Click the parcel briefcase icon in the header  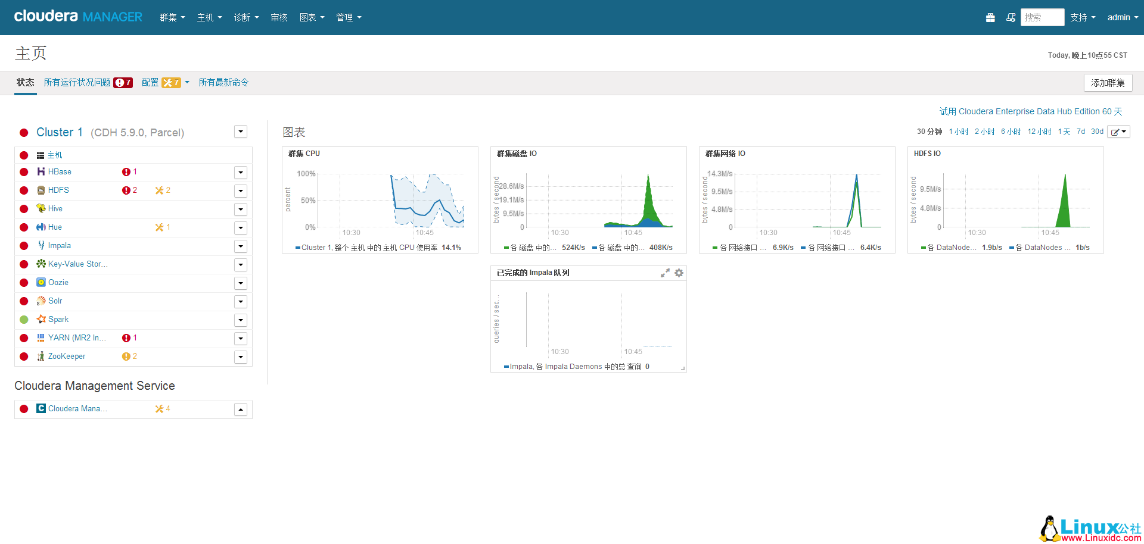pos(990,18)
